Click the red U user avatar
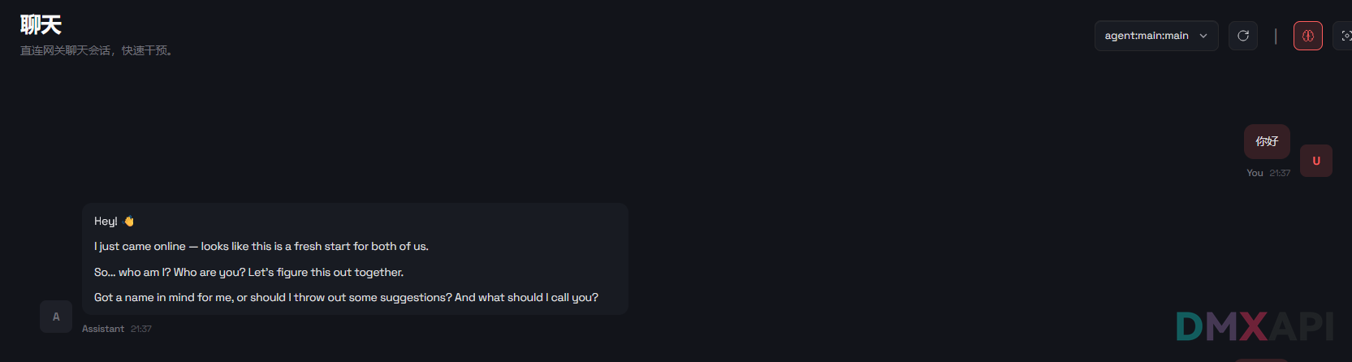1352x362 pixels. click(x=1315, y=161)
